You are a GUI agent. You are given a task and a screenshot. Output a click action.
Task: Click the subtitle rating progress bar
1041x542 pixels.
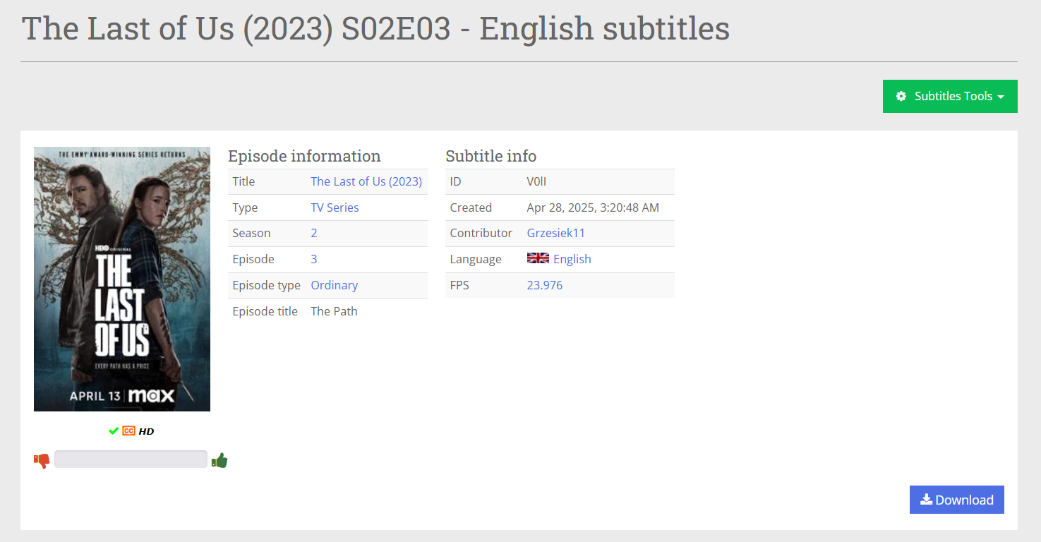(131, 459)
